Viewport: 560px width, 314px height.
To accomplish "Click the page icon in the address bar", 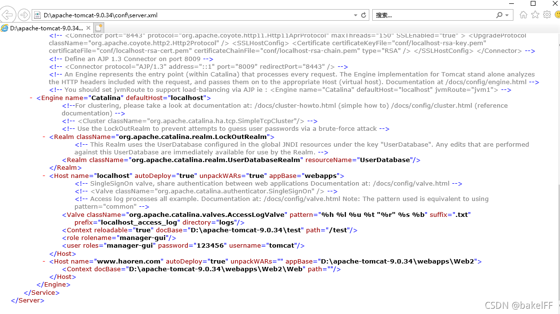I will pos(37,15).
